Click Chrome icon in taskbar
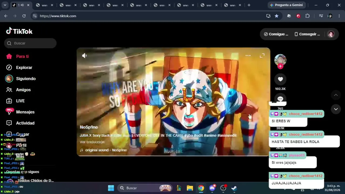Screen dimensions: 345x194 point(201,188)
